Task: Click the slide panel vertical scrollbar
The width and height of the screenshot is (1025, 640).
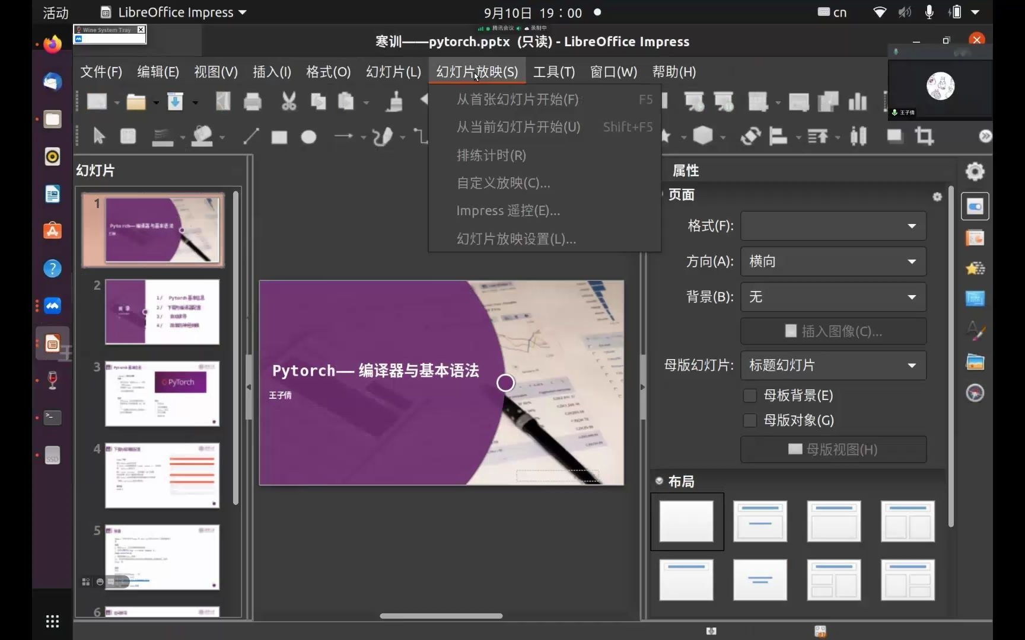Action: [235, 348]
